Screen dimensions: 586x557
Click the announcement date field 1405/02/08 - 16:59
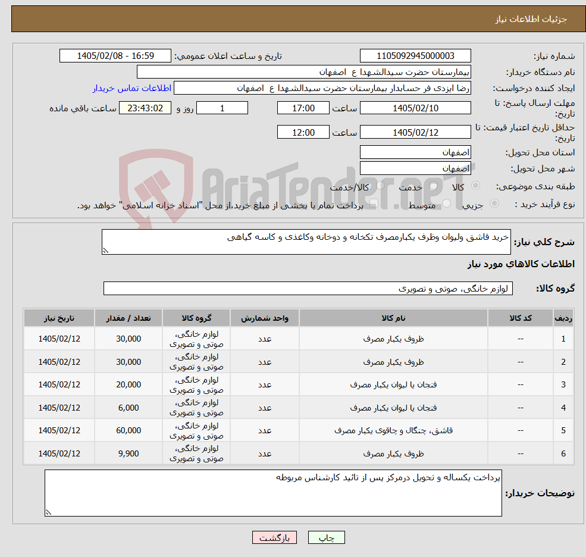click(115, 56)
